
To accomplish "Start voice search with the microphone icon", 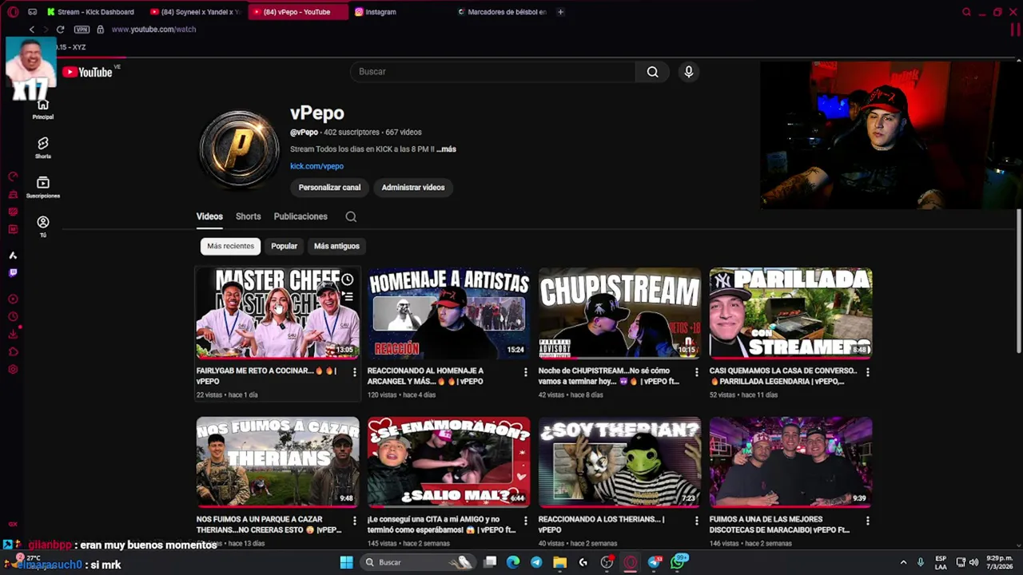I will click(689, 72).
